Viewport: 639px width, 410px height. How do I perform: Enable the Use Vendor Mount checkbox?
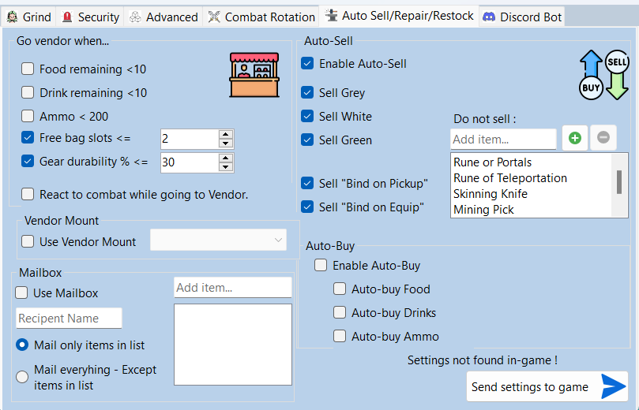click(x=28, y=242)
